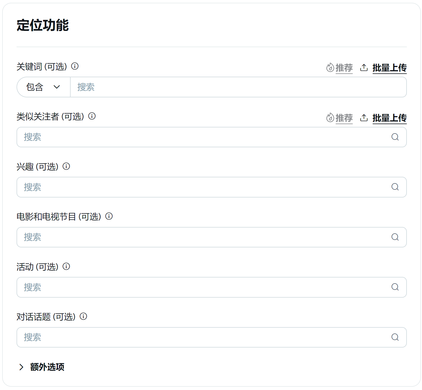Click search magnifier in 对话话题 field
The image size is (422, 390).
(x=395, y=337)
